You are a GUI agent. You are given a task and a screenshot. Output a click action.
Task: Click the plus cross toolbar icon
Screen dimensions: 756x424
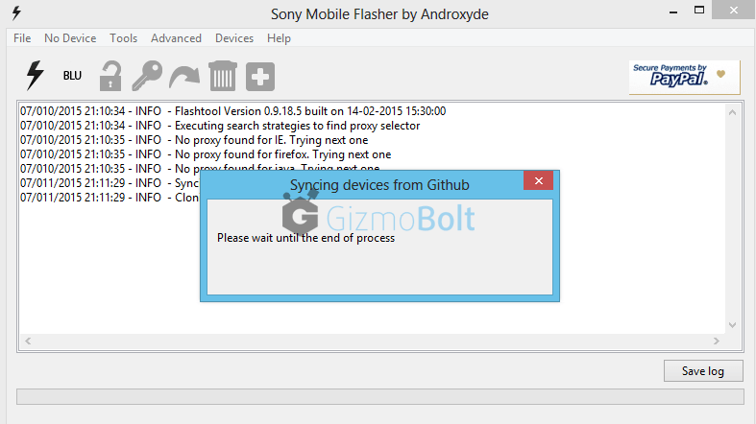(260, 77)
